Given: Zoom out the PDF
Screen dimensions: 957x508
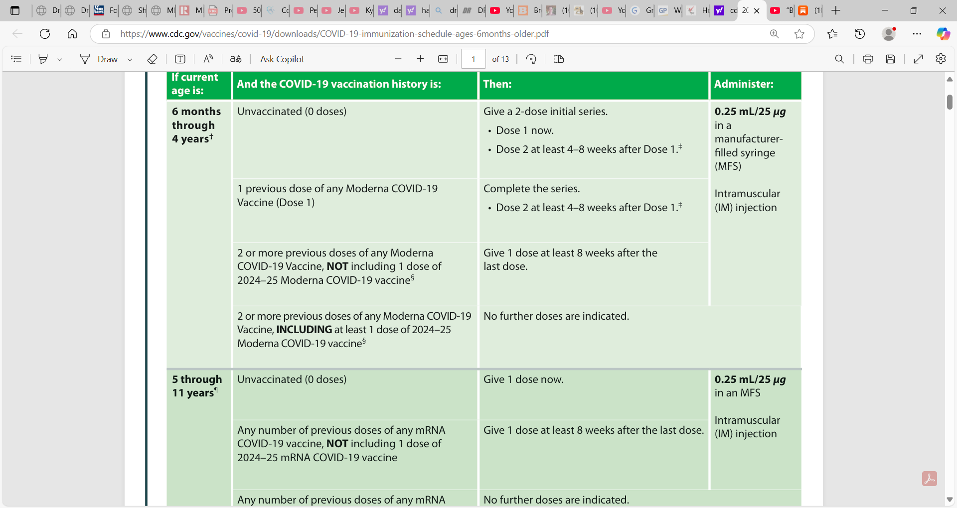Looking at the screenshot, I should click(x=398, y=59).
